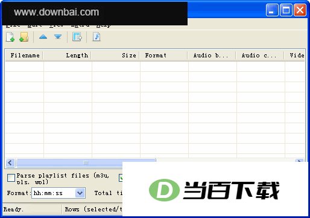The image size is (310, 218).
Task: Click the 'Rows (selected/t' status text
Action: tap(93, 210)
